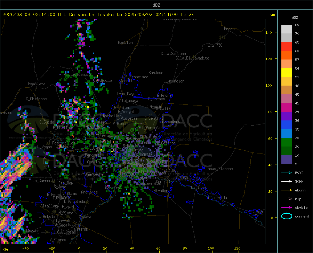Click the C_Chilenos map label

point(36,99)
